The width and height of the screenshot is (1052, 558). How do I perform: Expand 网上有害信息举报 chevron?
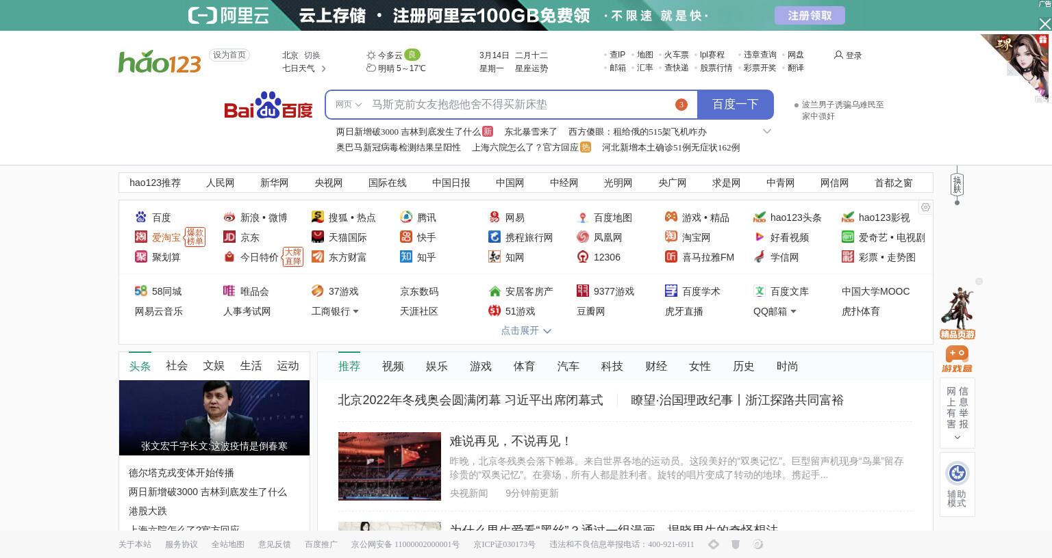[x=957, y=438]
